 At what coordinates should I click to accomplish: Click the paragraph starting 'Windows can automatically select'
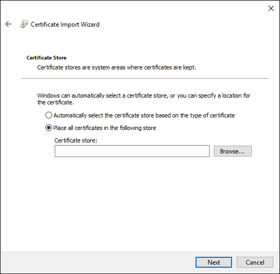click(144, 99)
